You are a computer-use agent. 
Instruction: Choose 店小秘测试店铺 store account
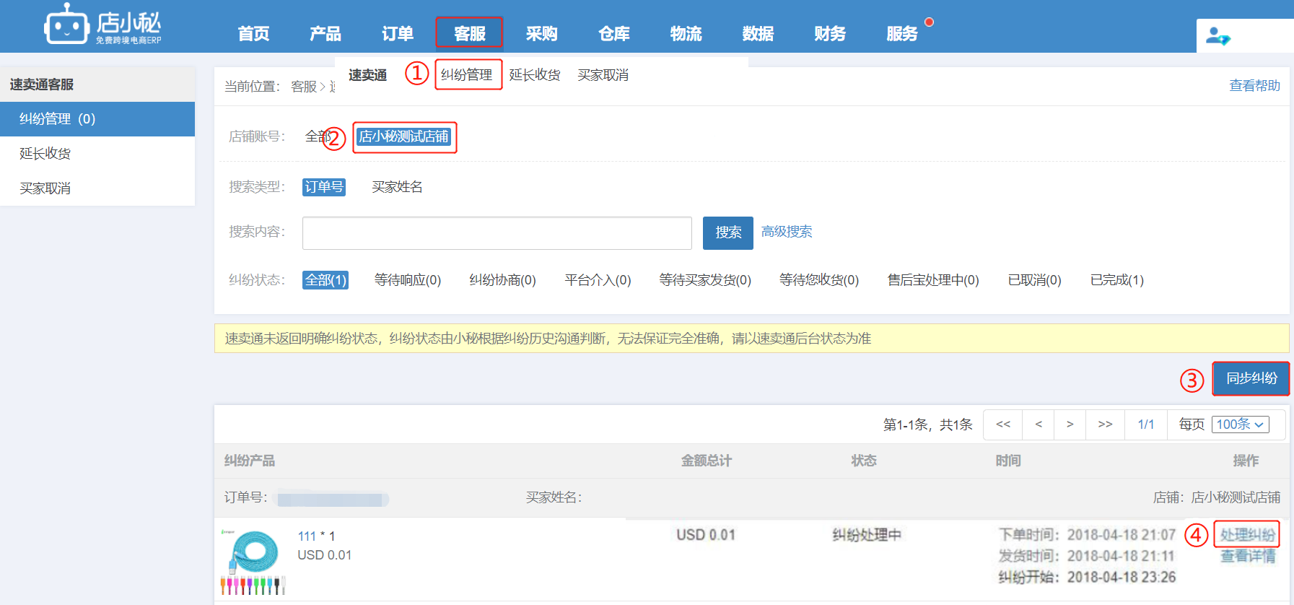pos(404,136)
